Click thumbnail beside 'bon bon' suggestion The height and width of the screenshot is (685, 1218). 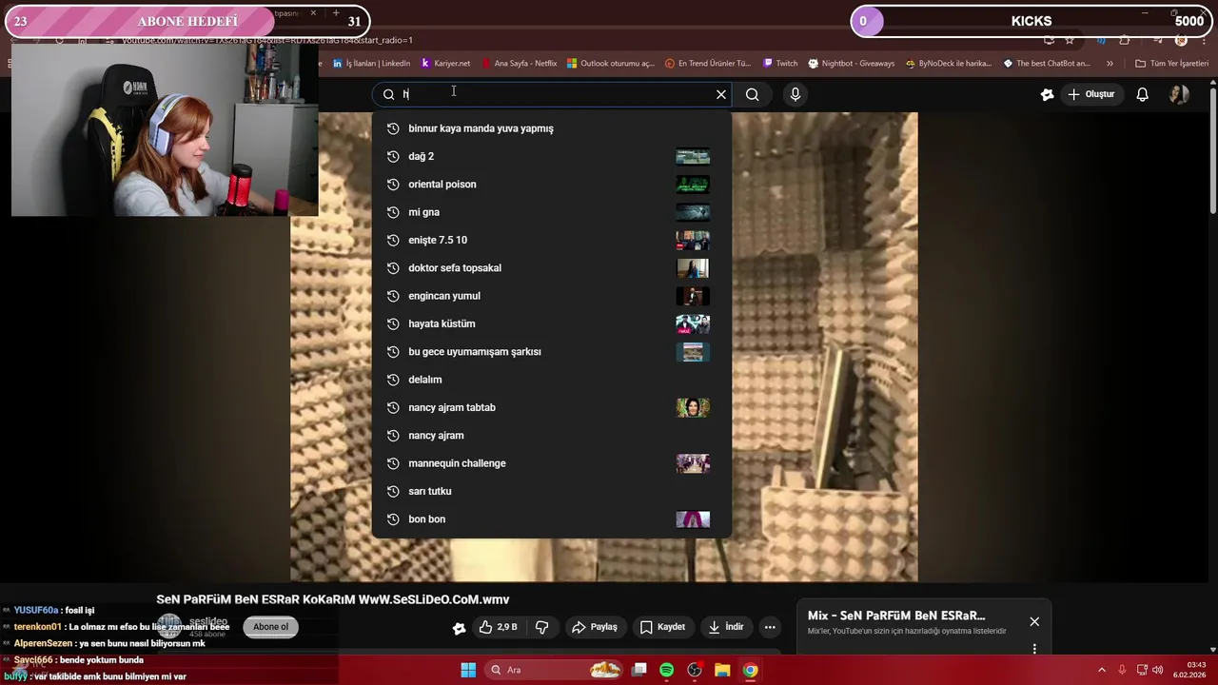(x=693, y=519)
